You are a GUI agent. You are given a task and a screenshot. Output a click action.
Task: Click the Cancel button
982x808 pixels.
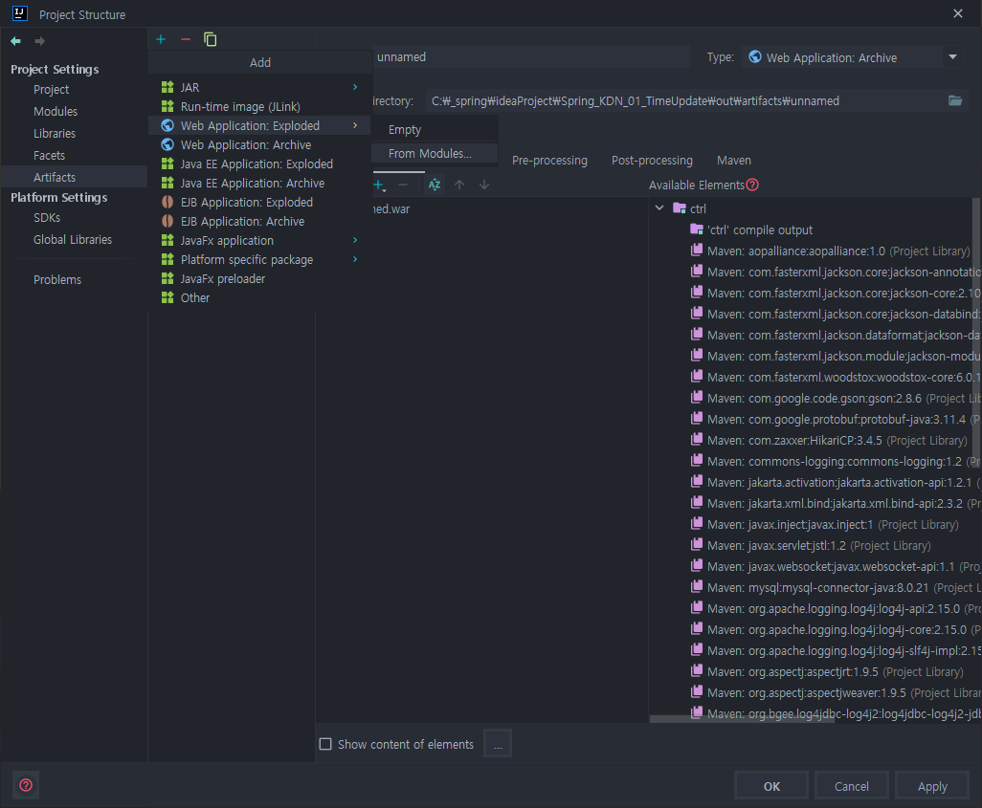coord(851,786)
